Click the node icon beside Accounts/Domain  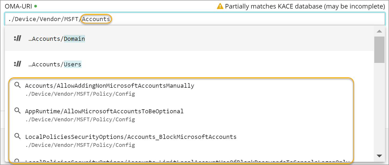click(x=17, y=39)
